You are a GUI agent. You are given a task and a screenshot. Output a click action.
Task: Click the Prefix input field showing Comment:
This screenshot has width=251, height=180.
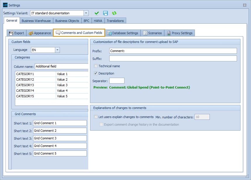(x=172, y=51)
